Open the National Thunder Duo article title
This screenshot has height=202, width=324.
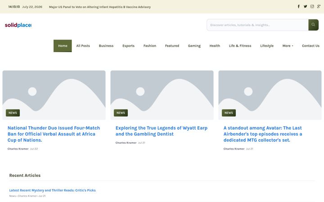click(x=54, y=134)
